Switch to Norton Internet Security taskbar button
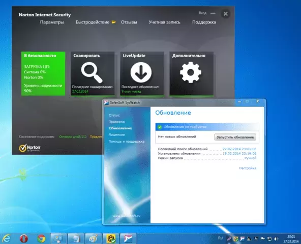Screen dimensions: 301x244 (111, 238)
